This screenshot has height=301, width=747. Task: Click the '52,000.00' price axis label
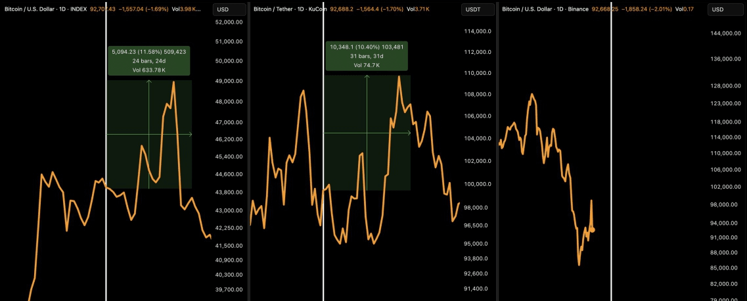tap(229, 22)
